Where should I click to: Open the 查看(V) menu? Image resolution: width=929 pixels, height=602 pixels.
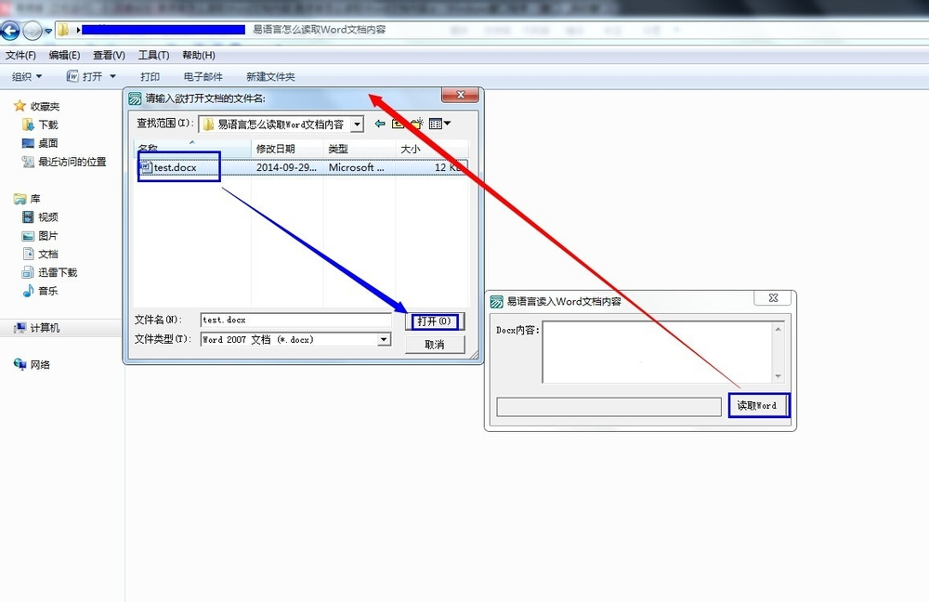pos(109,55)
